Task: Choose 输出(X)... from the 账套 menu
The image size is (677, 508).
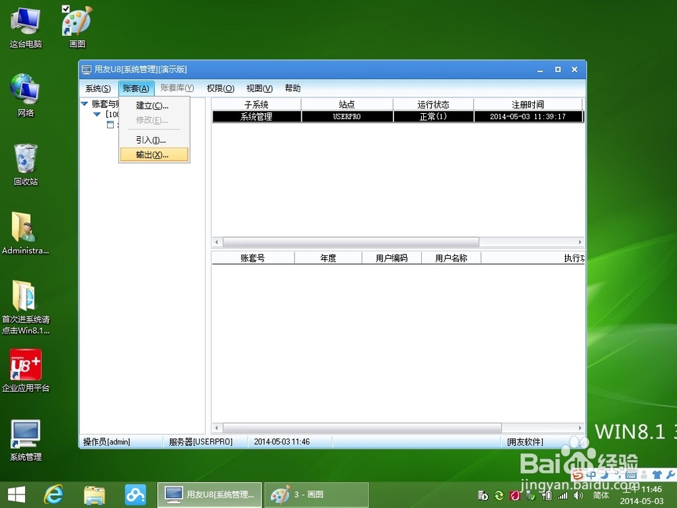Action: (x=154, y=154)
